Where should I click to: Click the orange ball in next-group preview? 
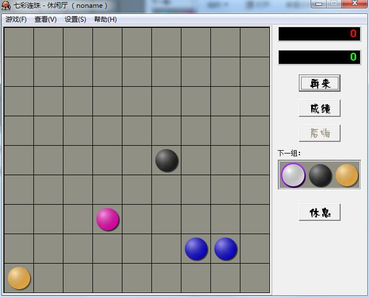[x=347, y=175]
